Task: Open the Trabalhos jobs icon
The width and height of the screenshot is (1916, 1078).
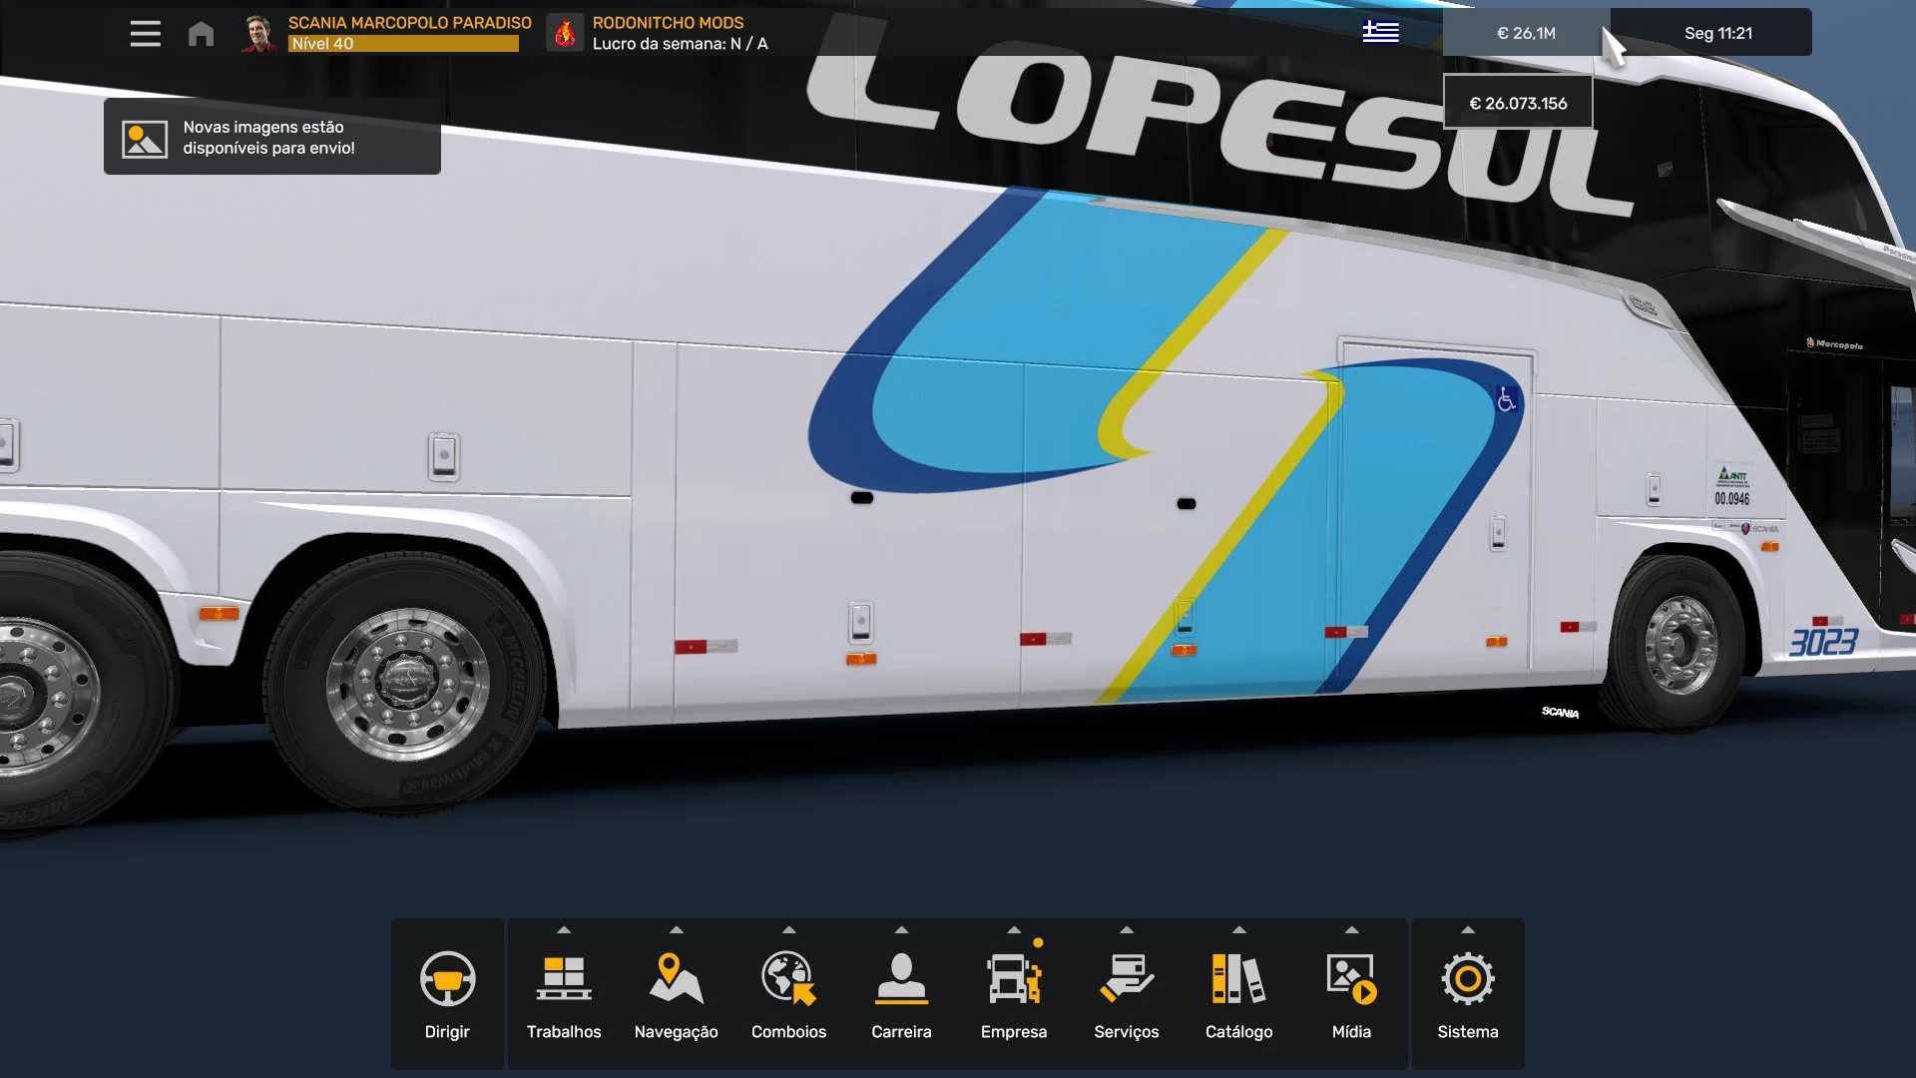Action: pos(564,979)
